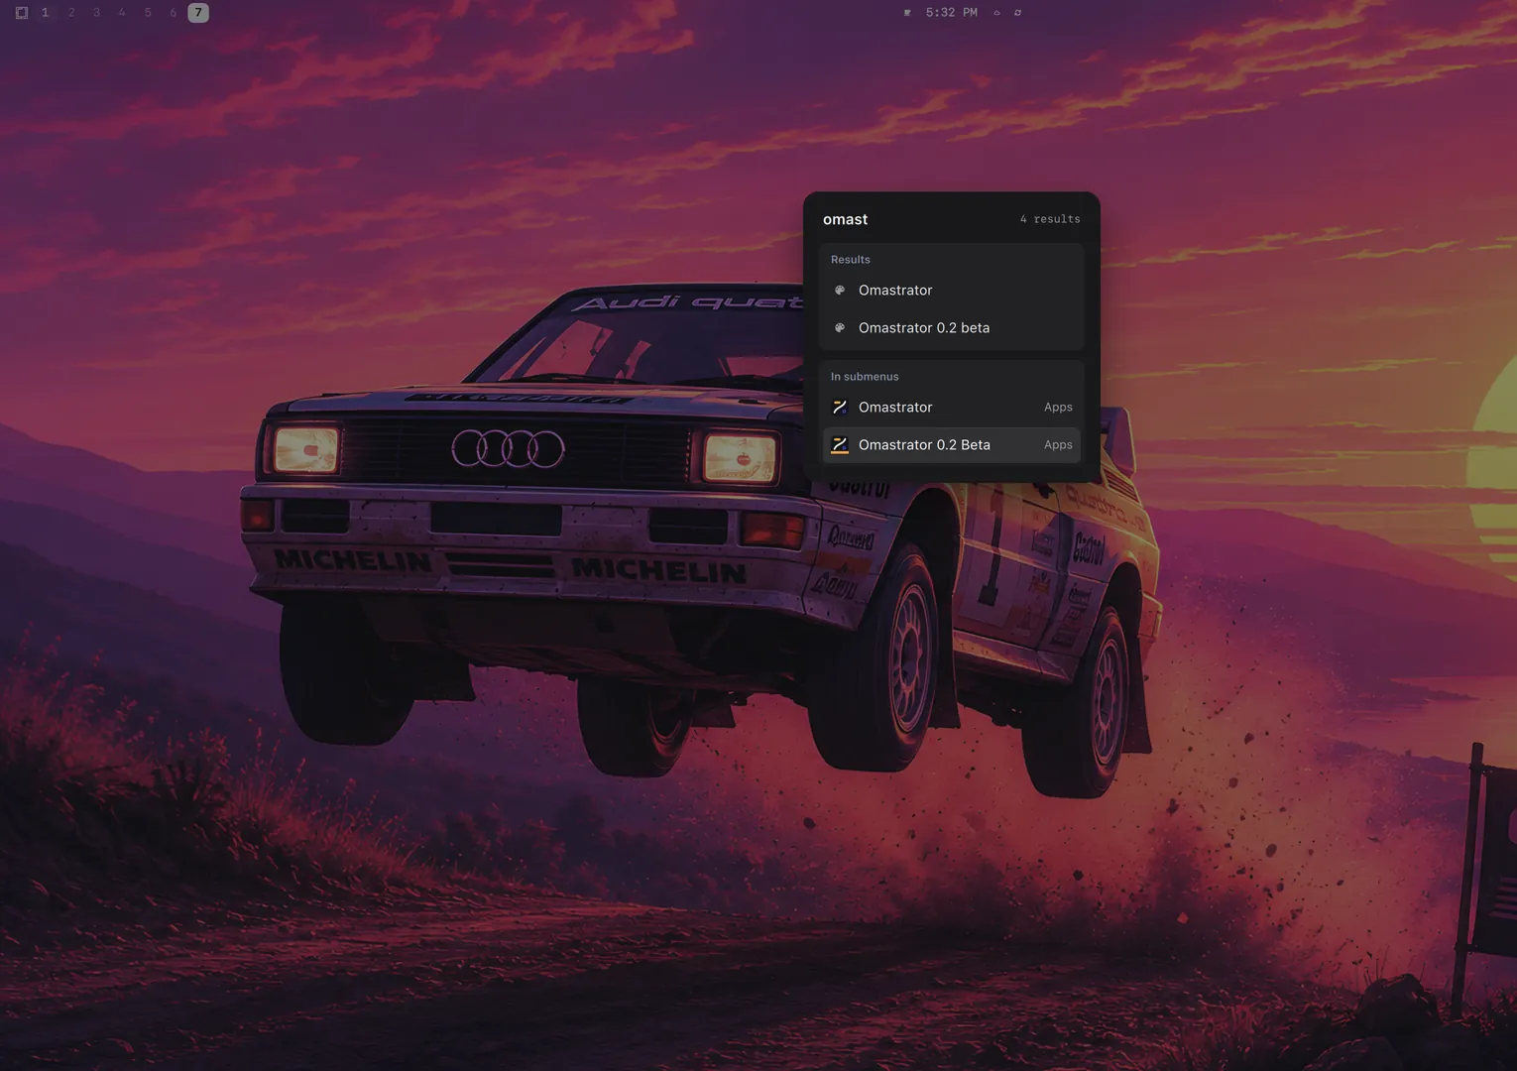Click the small icon just left of the clock
The image size is (1517, 1071).
click(907, 13)
